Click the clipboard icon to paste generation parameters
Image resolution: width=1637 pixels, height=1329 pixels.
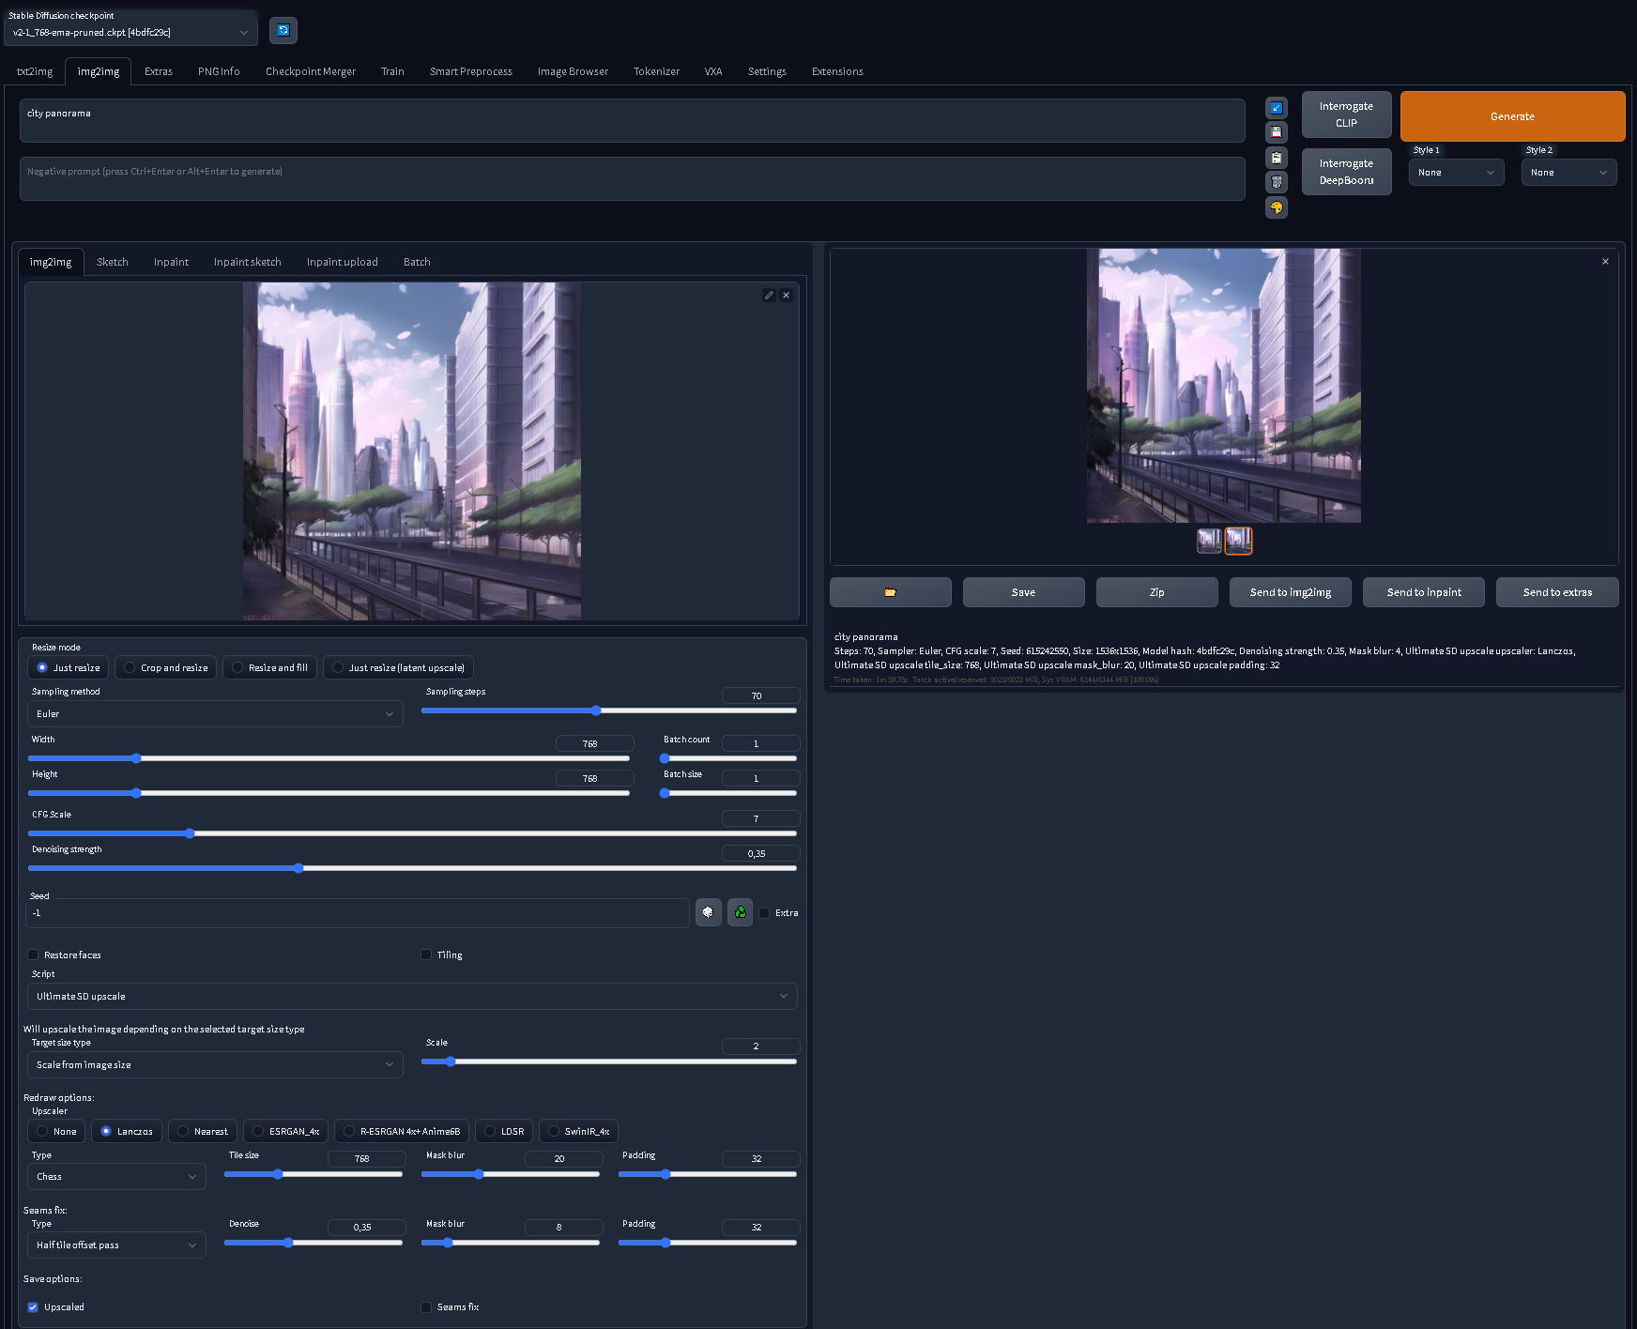click(x=1277, y=157)
